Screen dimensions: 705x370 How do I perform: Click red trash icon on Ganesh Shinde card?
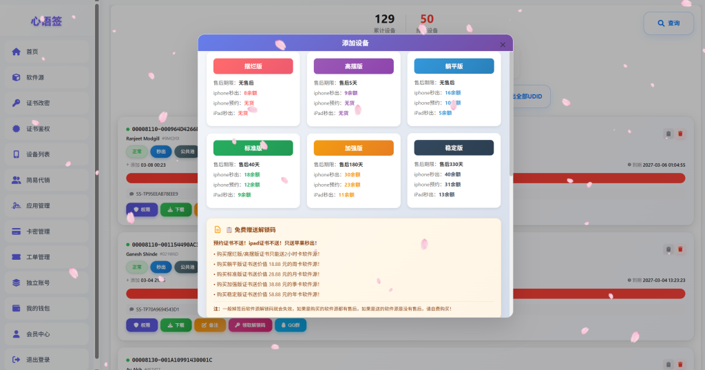tap(680, 249)
